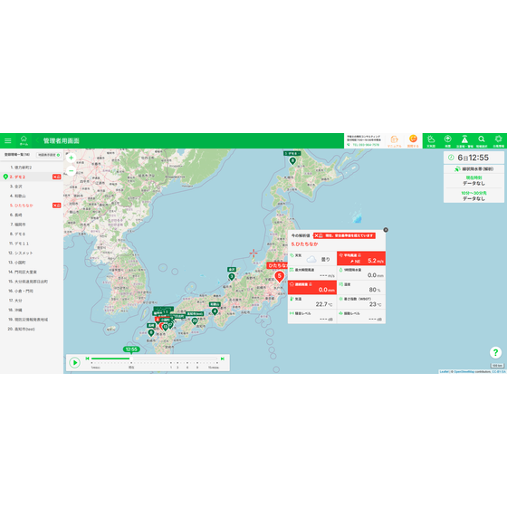Viewport: 507px width, 507px height.
Task: Click red map pin number 5
Action: tap(280, 277)
